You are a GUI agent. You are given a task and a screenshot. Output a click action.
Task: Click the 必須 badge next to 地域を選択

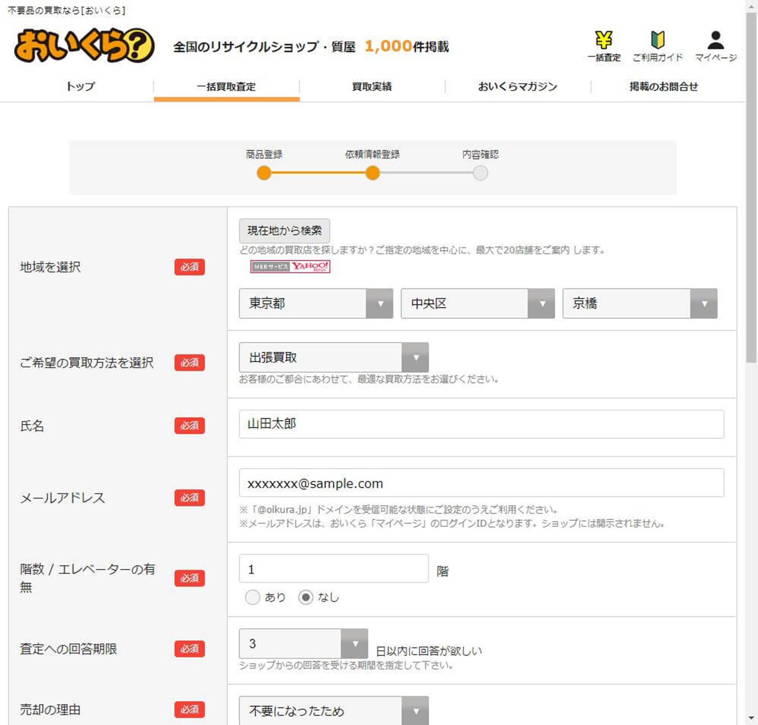pyautogui.click(x=190, y=268)
